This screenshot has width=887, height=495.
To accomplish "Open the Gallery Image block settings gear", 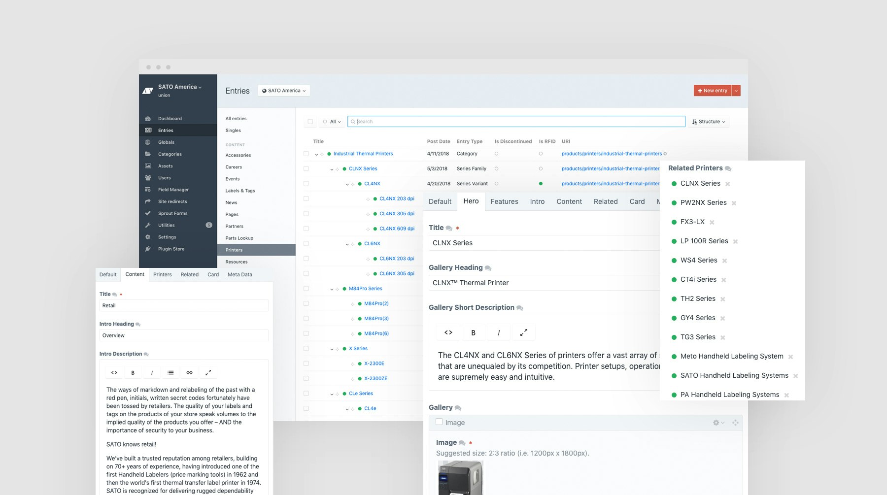I will [x=716, y=423].
